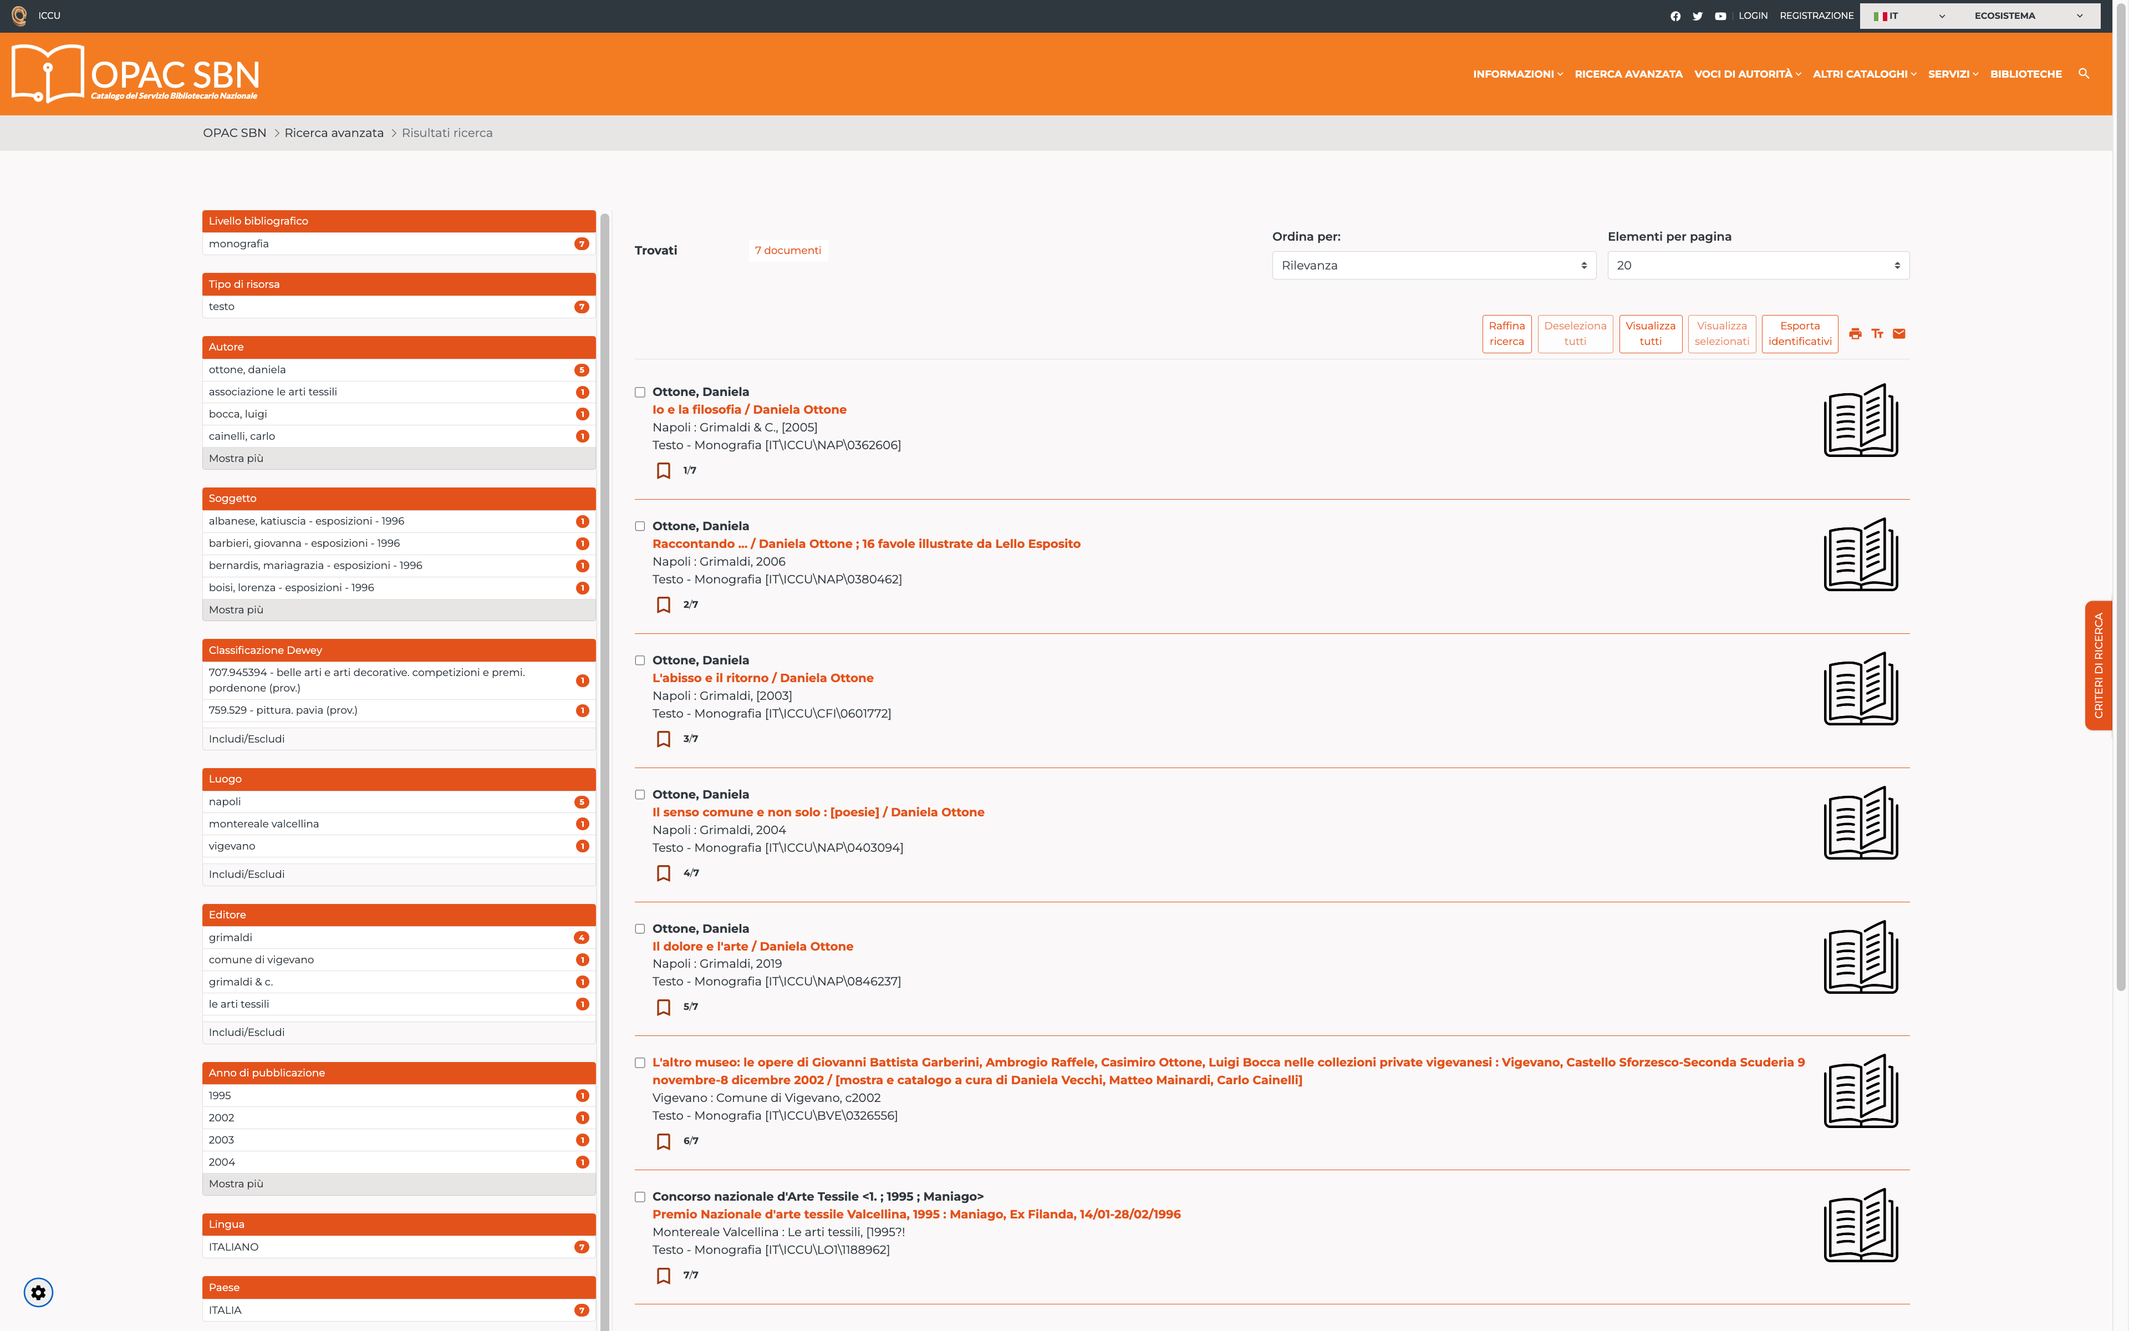Click book thumbnail for L'altro museo
The image size is (2129, 1331).
(1861, 1091)
